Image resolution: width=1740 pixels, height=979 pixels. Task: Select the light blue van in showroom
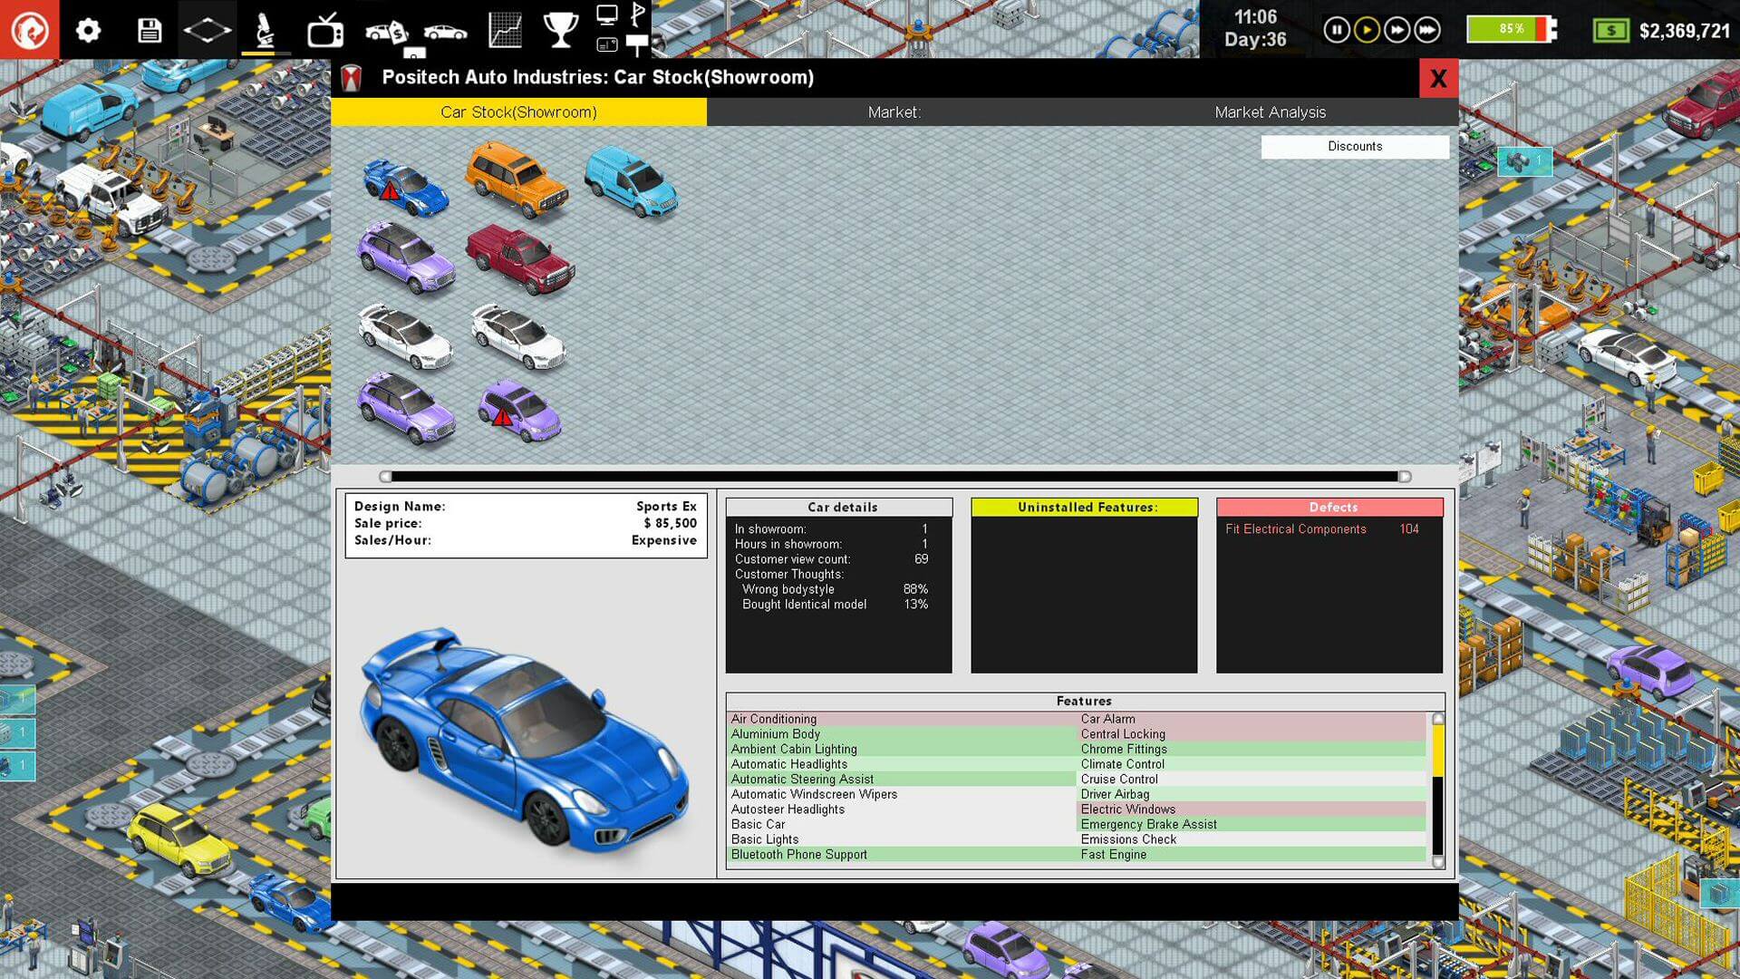(630, 181)
